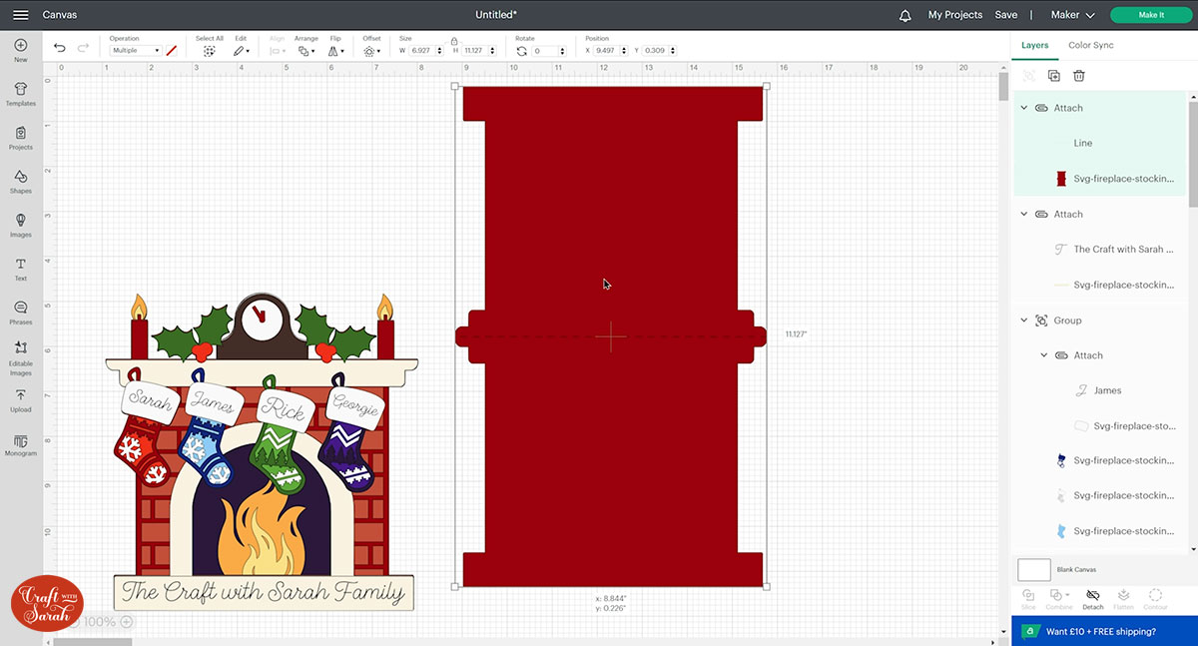1198x646 pixels.
Task: Open the Maker machine menu
Action: pyautogui.click(x=1070, y=15)
